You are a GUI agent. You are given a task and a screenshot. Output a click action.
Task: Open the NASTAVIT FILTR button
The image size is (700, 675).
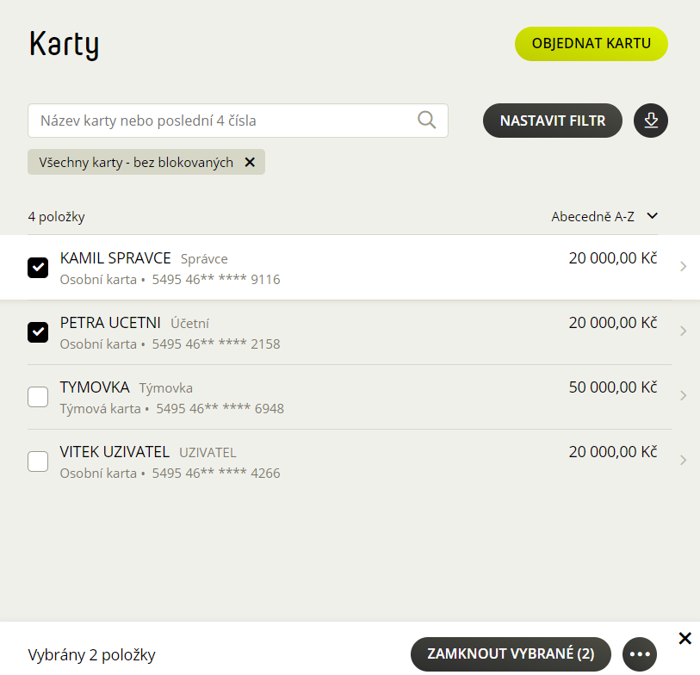click(x=552, y=121)
